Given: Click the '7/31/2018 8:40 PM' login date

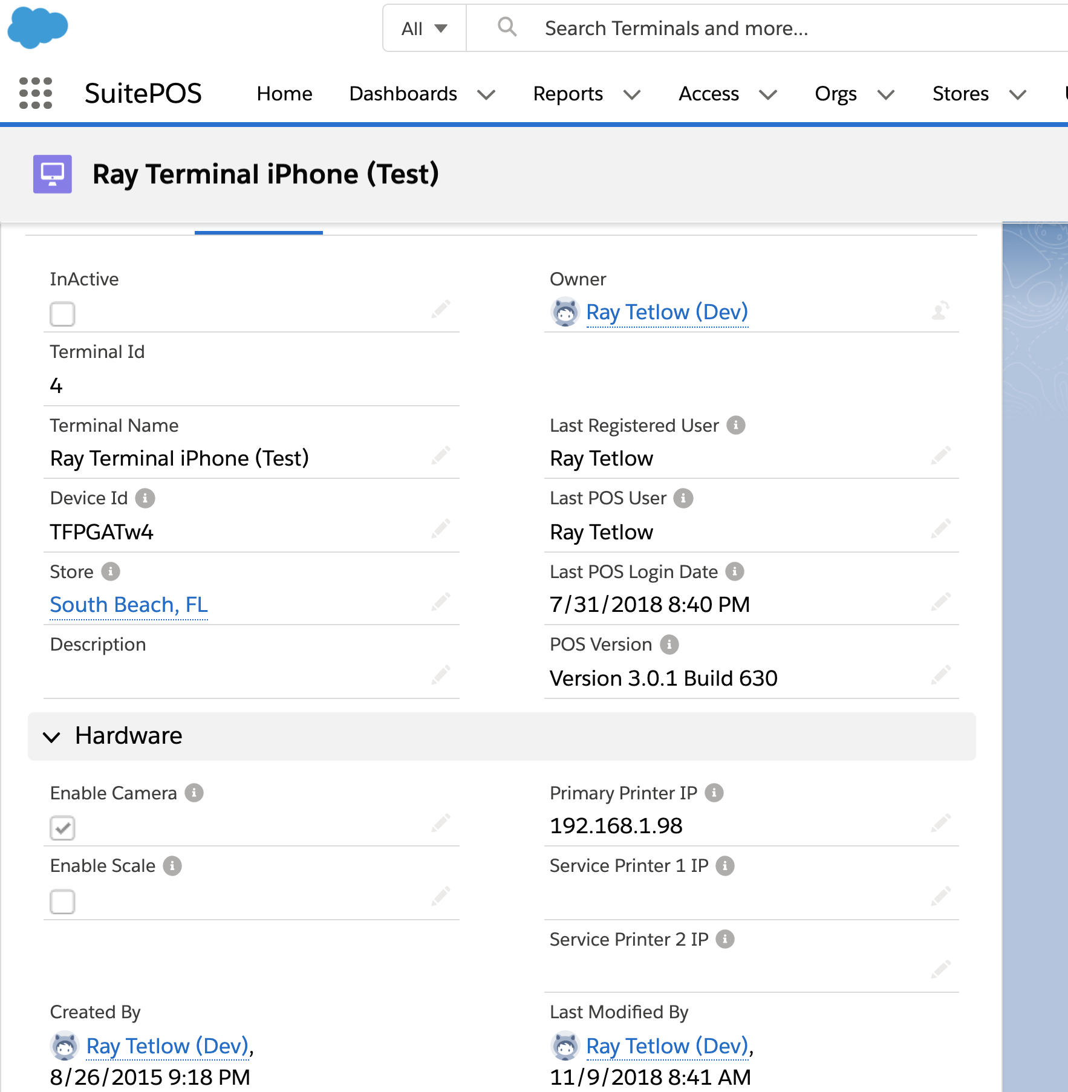Looking at the screenshot, I should pyautogui.click(x=650, y=605).
